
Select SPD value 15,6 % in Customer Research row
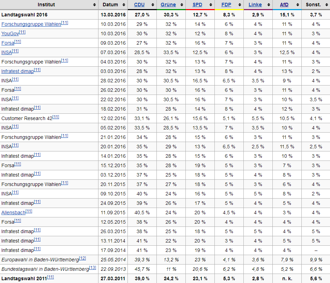point(200,119)
